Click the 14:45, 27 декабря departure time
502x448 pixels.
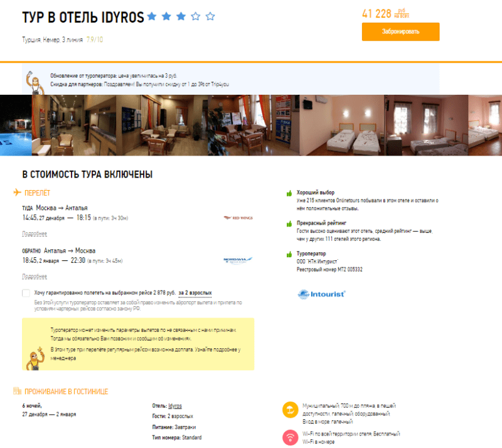click(x=43, y=218)
